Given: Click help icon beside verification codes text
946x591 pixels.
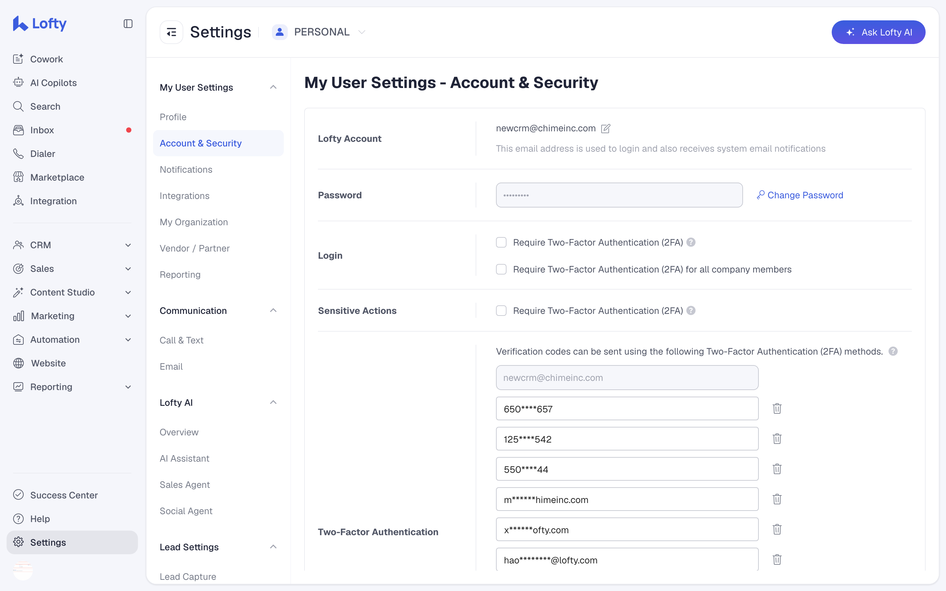Looking at the screenshot, I should click(893, 351).
